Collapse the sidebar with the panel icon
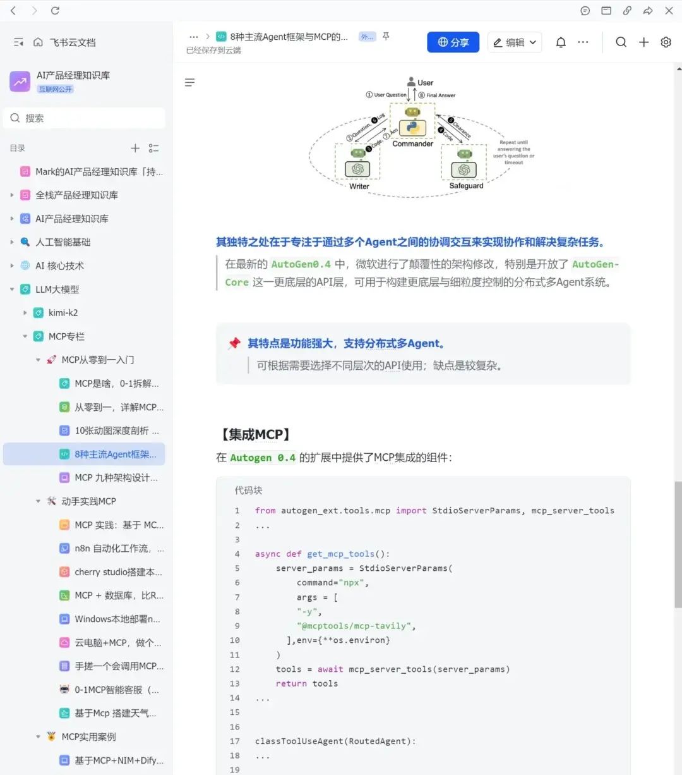 point(18,42)
